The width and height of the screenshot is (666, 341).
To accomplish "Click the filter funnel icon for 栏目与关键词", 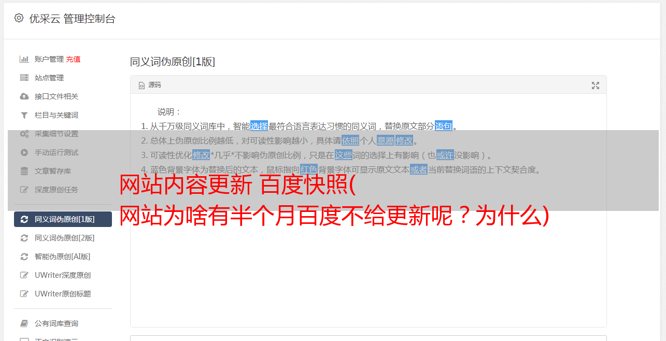I will point(24,115).
